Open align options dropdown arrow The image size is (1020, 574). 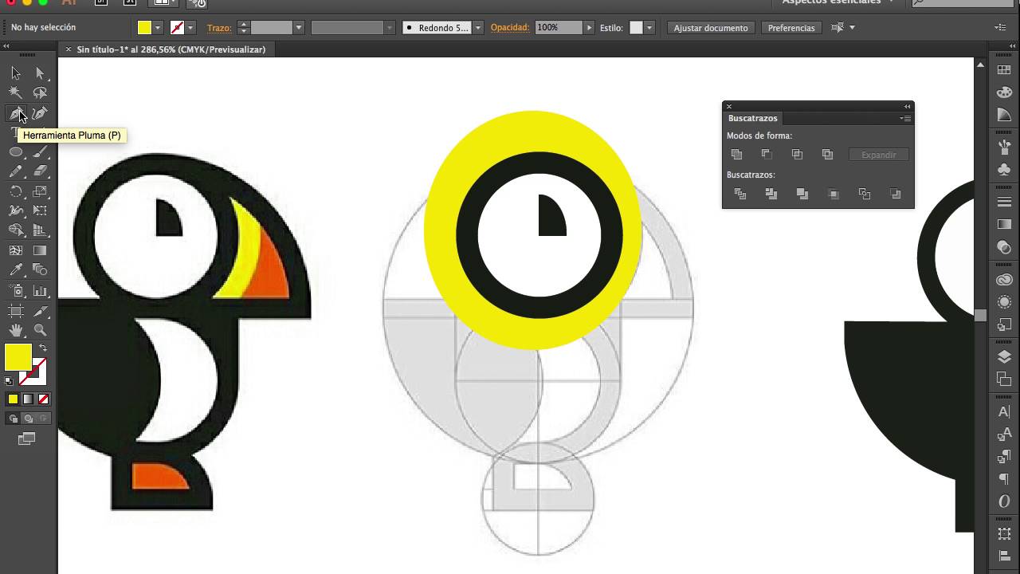pos(852,28)
